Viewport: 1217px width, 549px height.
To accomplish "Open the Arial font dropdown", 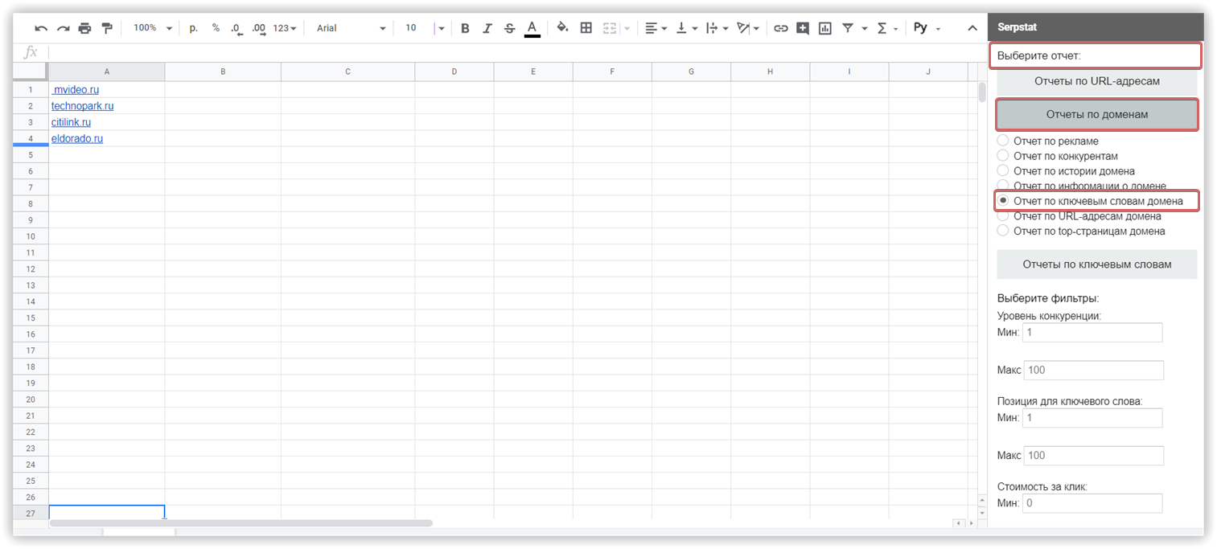I will pos(351,28).
